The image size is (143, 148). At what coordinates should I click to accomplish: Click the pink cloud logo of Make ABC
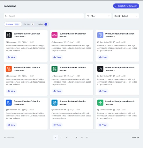[x=55, y=35]
